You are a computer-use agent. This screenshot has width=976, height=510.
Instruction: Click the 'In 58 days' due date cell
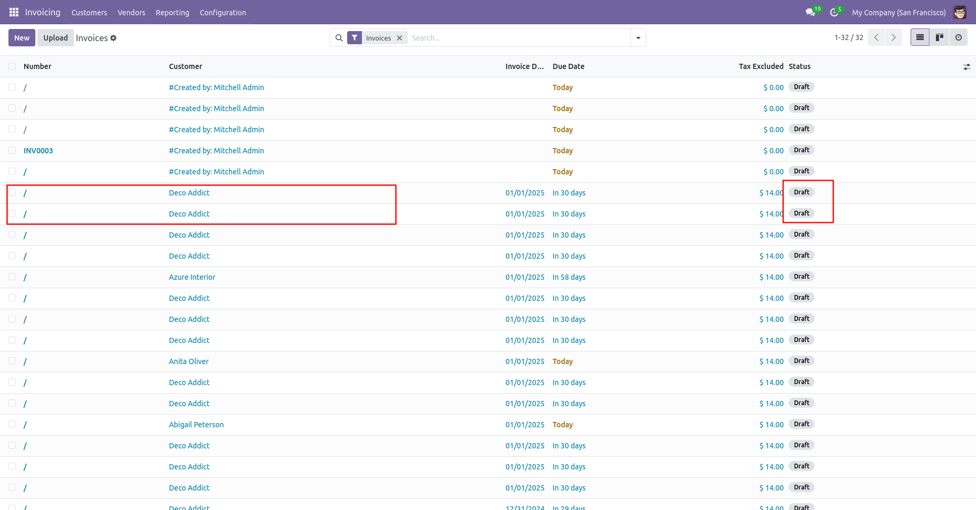click(x=569, y=277)
